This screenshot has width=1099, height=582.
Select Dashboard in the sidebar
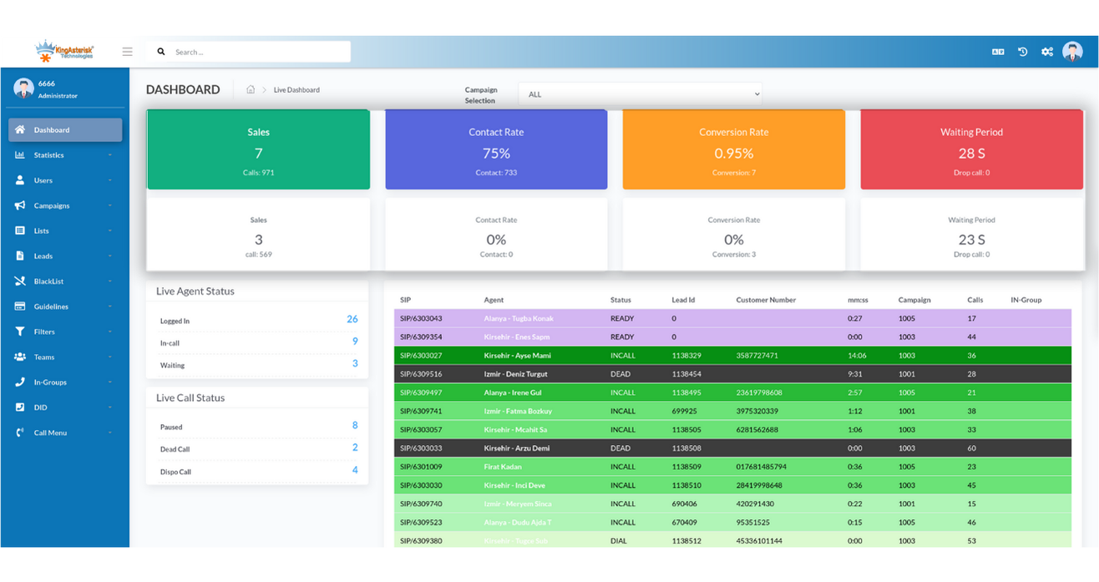65,129
